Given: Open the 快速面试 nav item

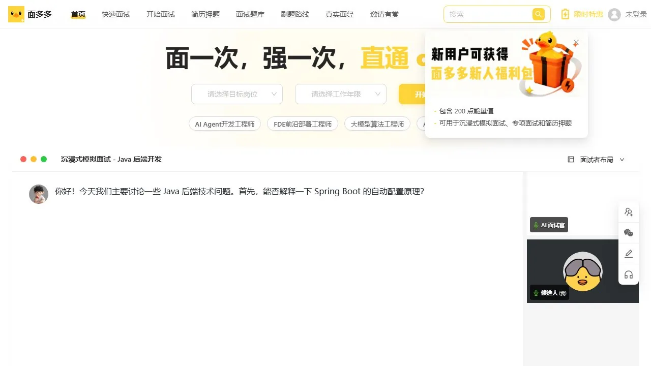Looking at the screenshot, I should [116, 14].
